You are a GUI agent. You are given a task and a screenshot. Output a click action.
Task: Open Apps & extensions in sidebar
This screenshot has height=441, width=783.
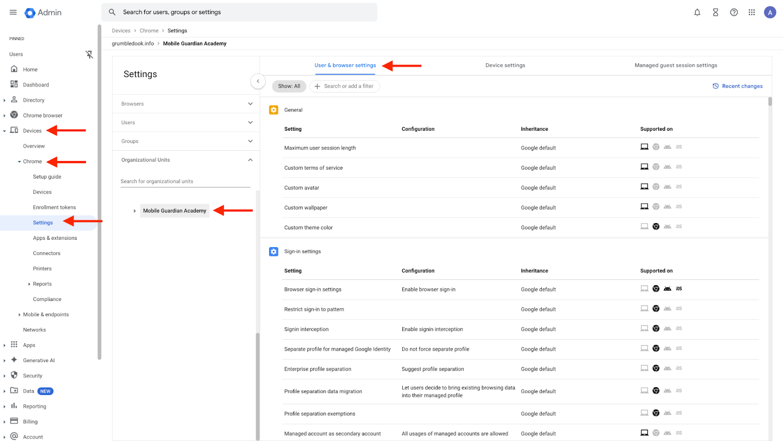(x=55, y=238)
